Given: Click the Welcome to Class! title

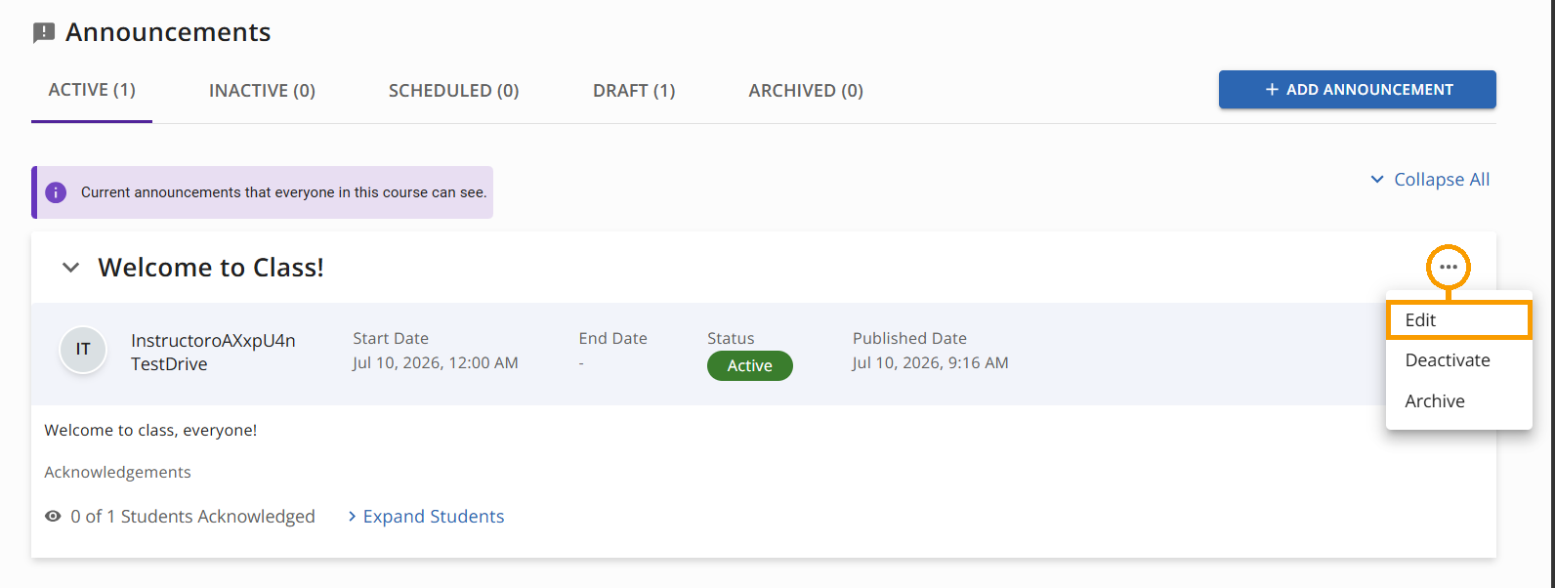Looking at the screenshot, I should [x=211, y=268].
